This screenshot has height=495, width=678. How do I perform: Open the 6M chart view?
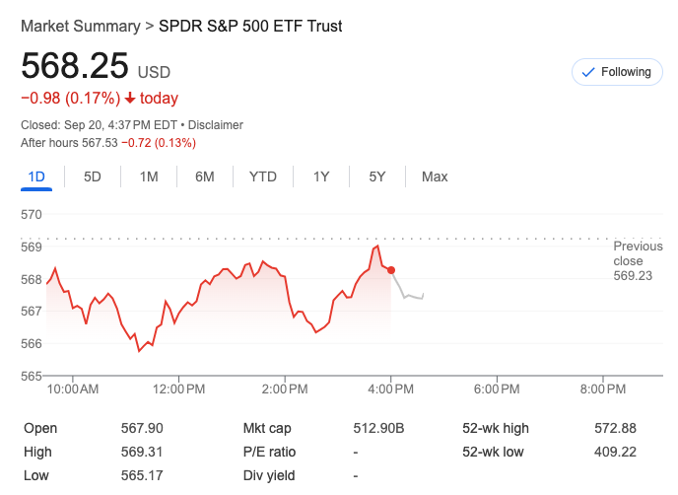[205, 177]
